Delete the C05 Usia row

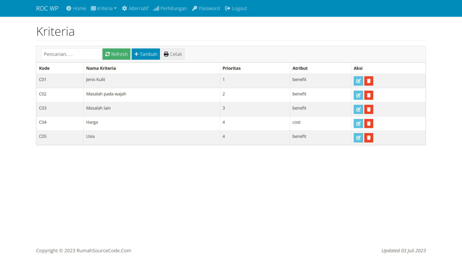tap(369, 138)
